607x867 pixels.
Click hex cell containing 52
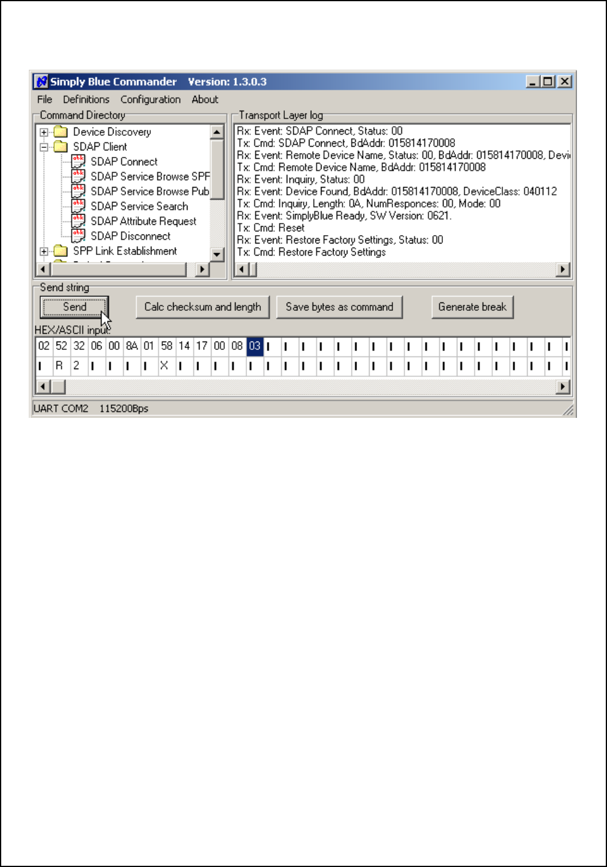(x=61, y=346)
